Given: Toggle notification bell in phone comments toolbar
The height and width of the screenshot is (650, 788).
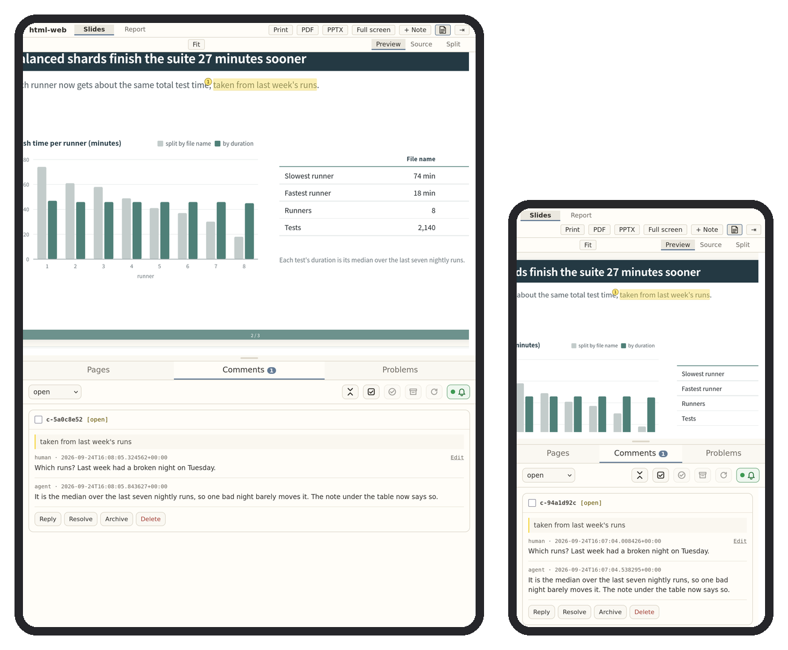Looking at the screenshot, I should (748, 475).
